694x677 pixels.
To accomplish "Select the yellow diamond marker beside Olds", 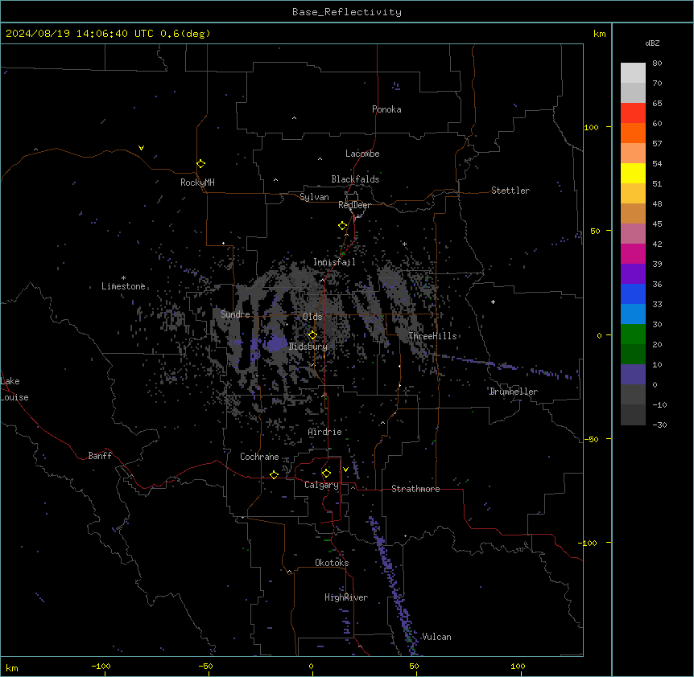I will 312,334.
